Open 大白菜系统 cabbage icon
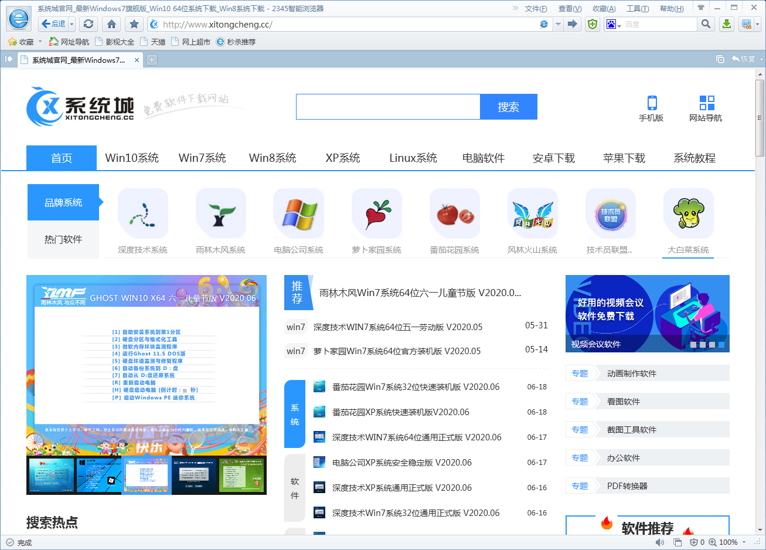Screen dimensions: 766x550 (689, 213)
